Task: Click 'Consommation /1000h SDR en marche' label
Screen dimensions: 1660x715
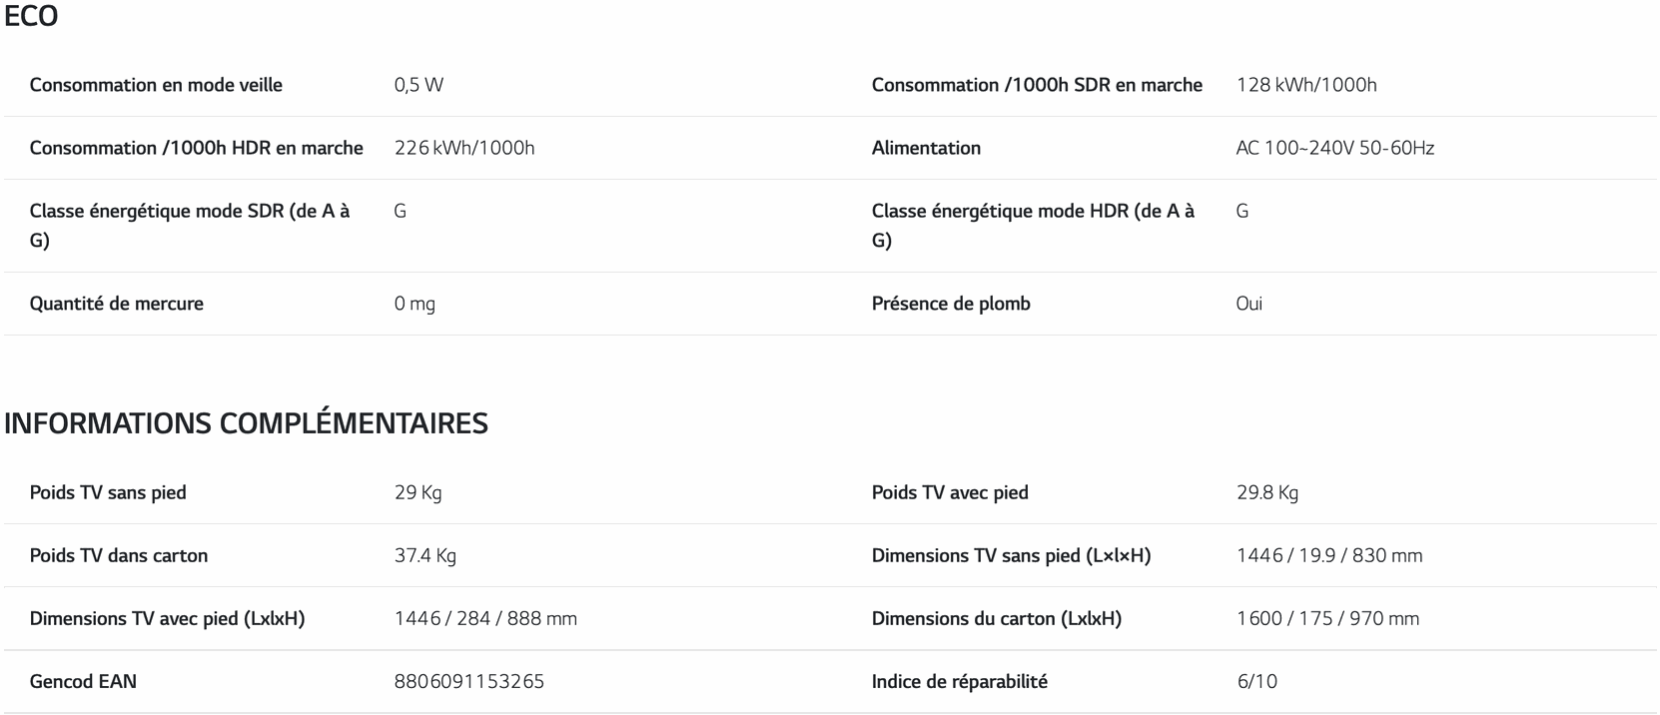Action: tap(1037, 85)
